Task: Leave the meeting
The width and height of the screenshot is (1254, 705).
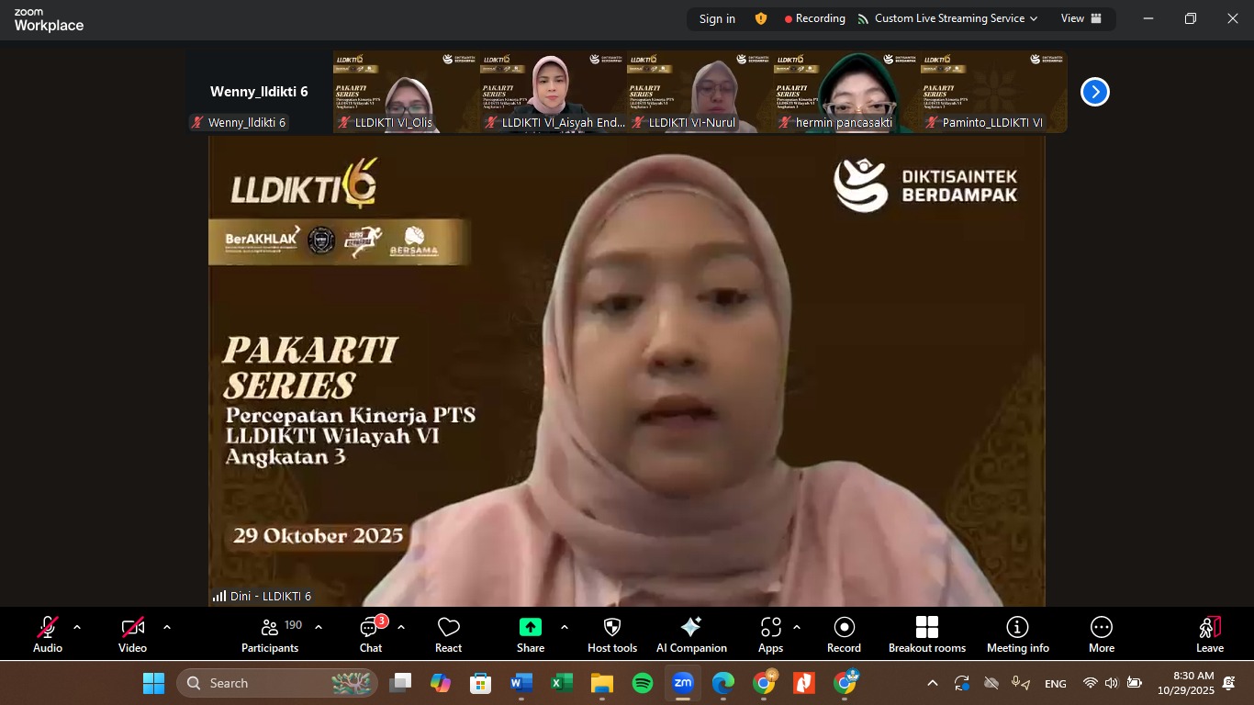Action: point(1209,634)
